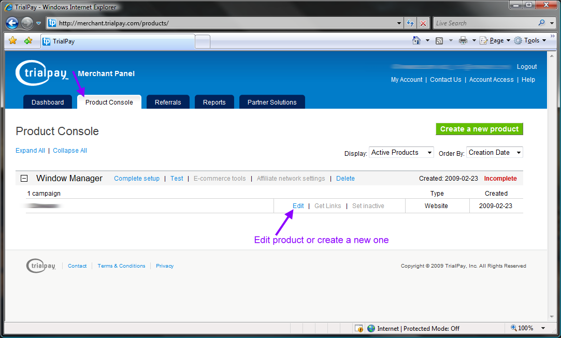Screen dimensions: 561x338
Task: Click Create a new product button
Action: [479, 129]
